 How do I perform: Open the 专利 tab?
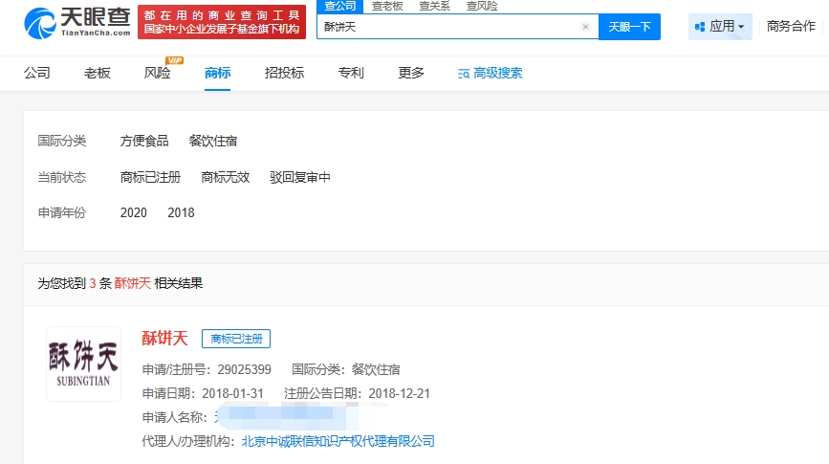pyautogui.click(x=351, y=73)
